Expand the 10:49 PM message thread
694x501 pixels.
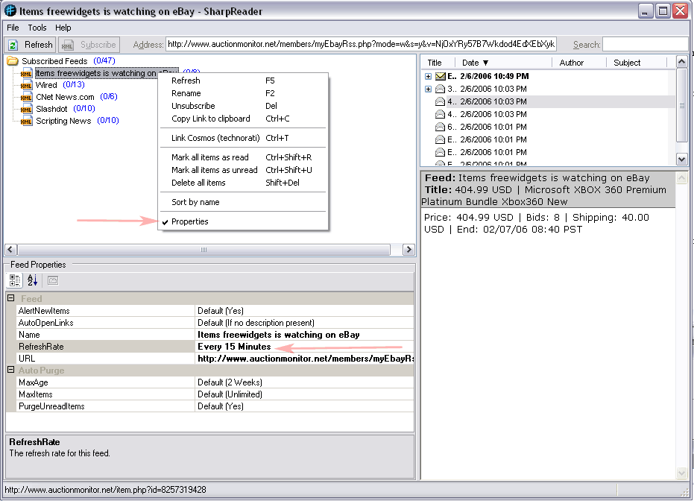(428, 77)
